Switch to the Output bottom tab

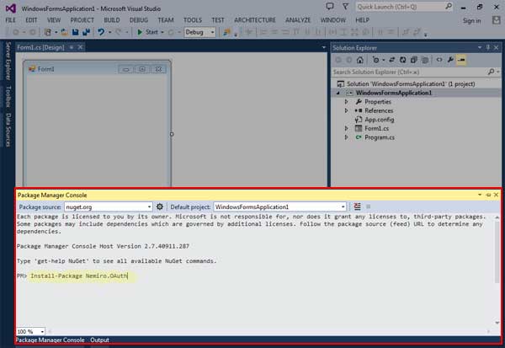[x=99, y=340]
